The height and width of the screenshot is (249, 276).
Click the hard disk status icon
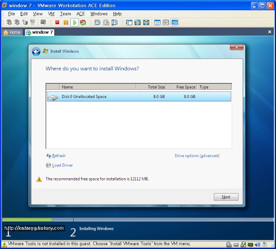click(236, 245)
